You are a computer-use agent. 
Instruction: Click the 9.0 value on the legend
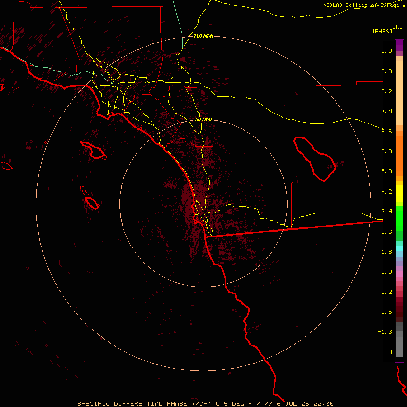pos(387,71)
